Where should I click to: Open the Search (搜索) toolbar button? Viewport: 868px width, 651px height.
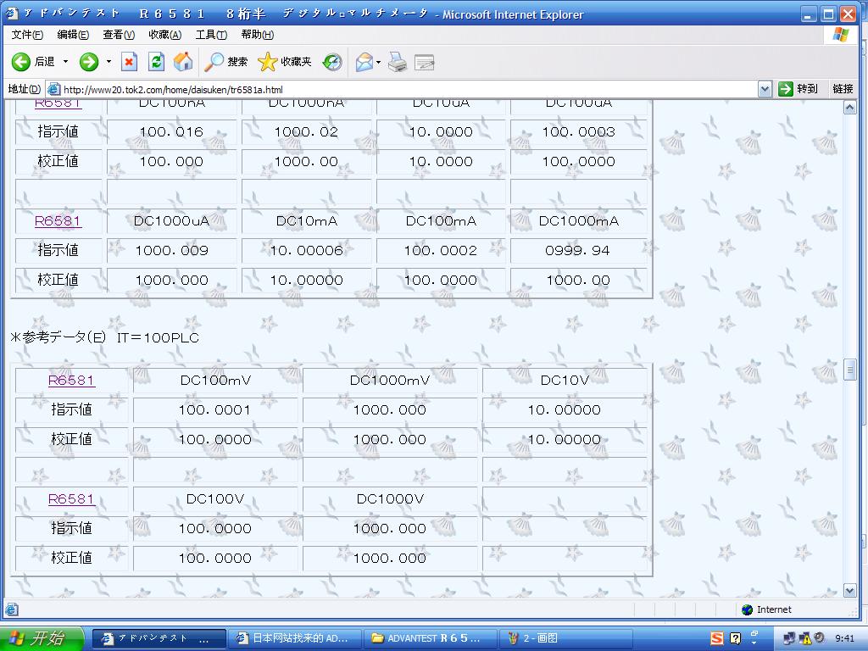tap(225, 61)
